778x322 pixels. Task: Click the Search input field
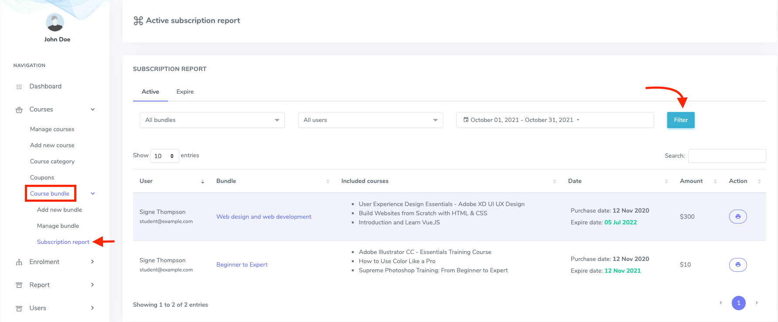[x=727, y=156]
